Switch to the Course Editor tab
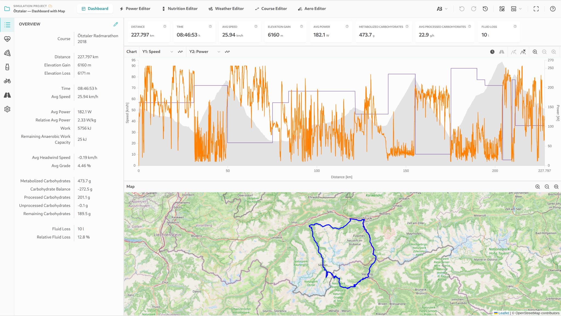The width and height of the screenshot is (561, 316). click(271, 9)
